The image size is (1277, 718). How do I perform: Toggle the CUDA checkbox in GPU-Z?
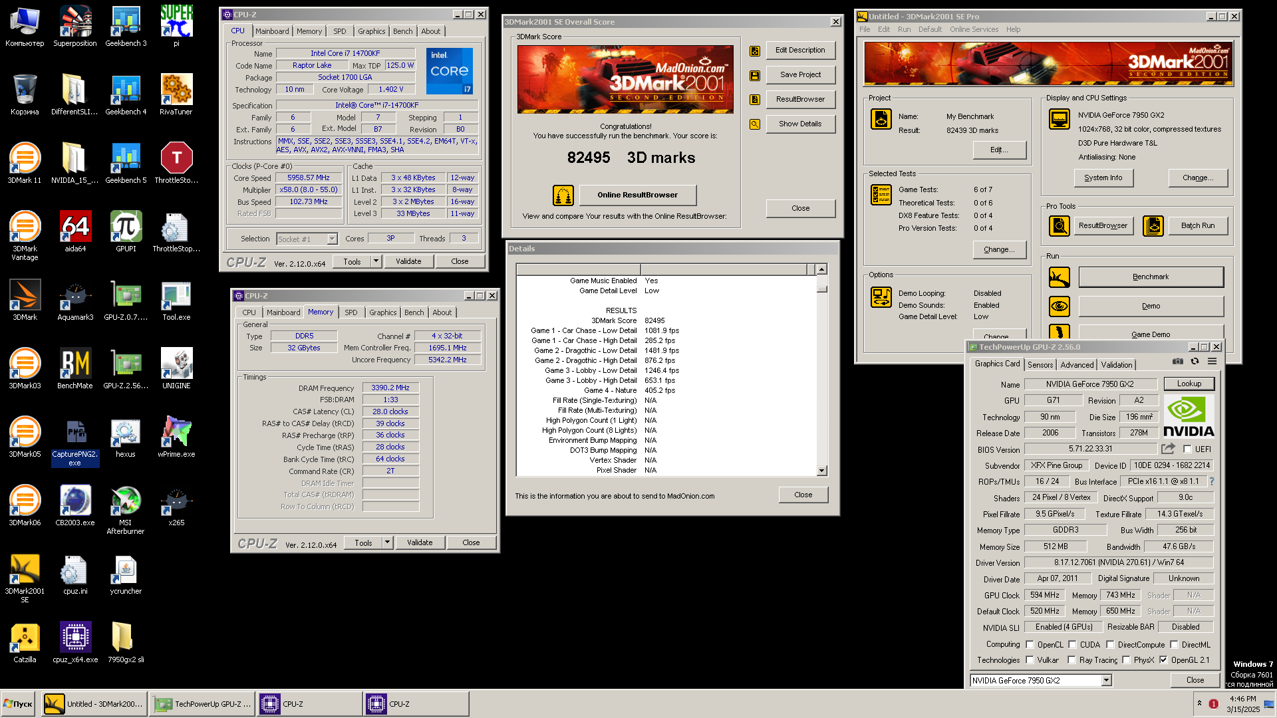tap(1072, 644)
